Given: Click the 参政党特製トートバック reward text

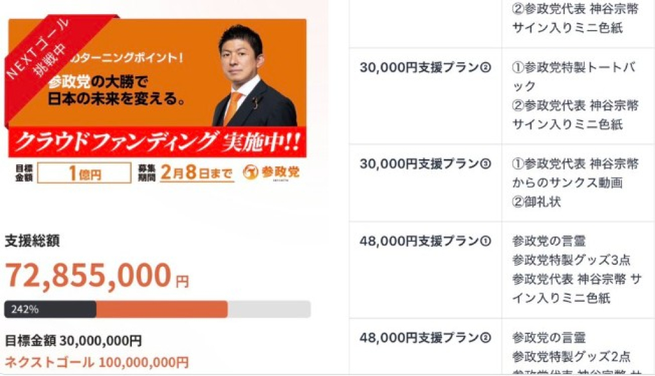Looking at the screenshot, I should point(572,77).
